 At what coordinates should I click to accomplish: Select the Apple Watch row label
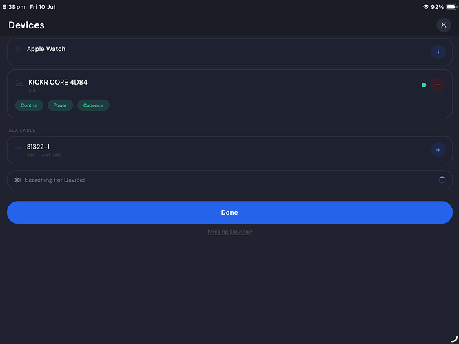[46, 49]
